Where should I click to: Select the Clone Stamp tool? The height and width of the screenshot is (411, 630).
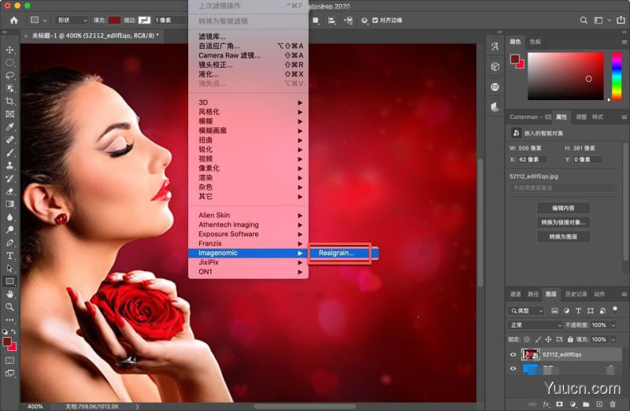10,165
